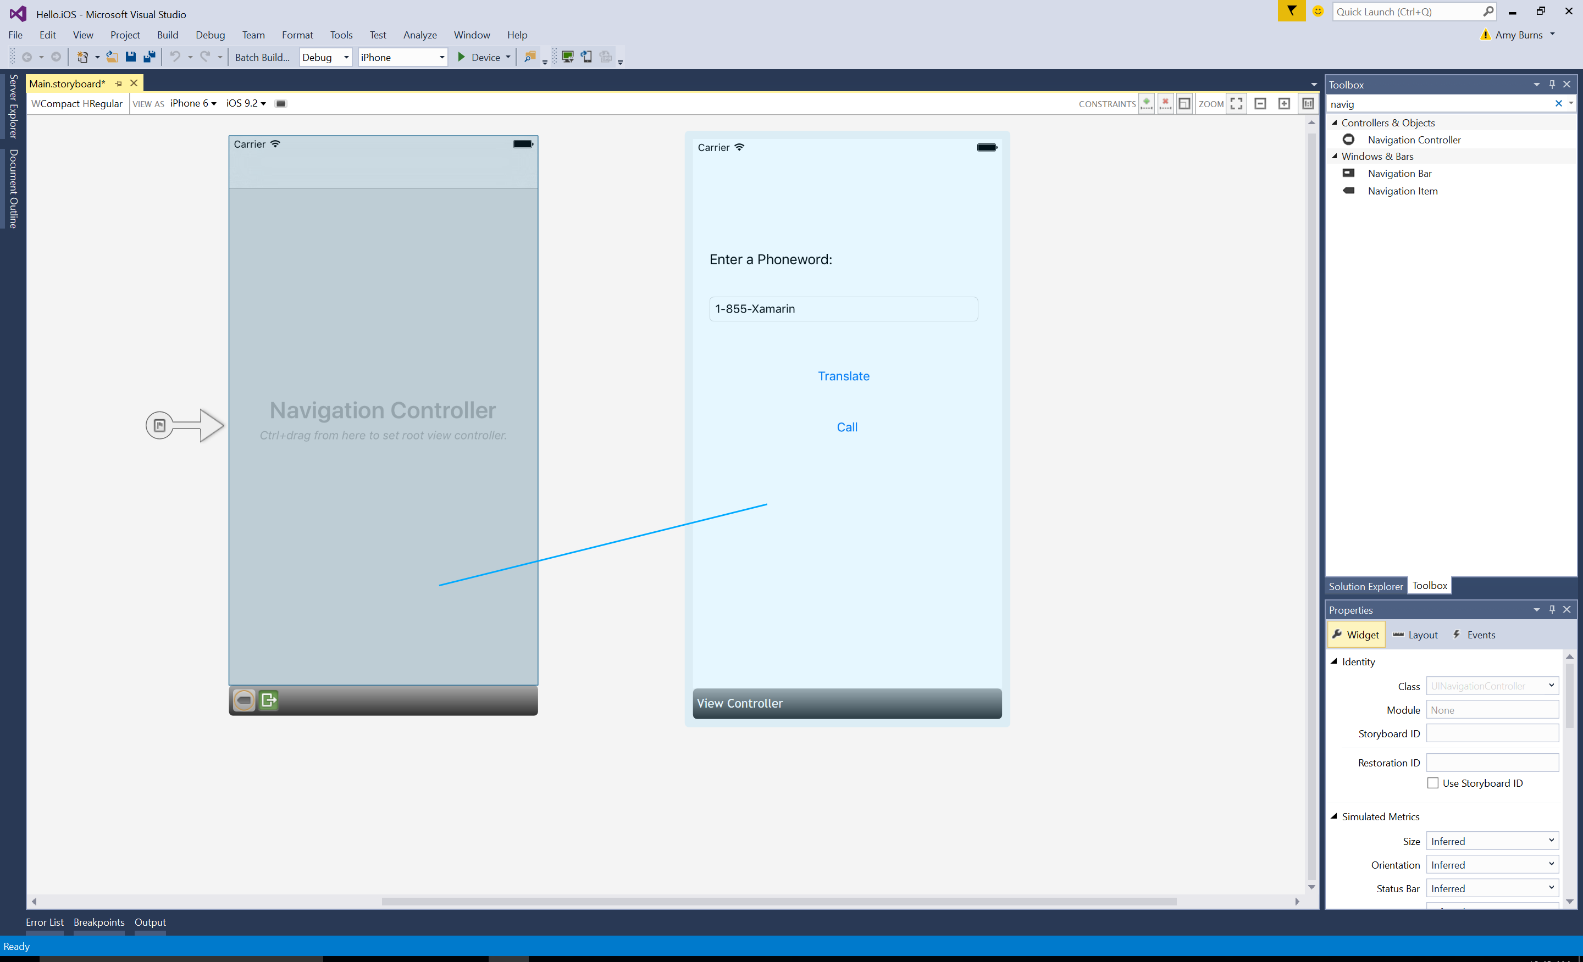Open the Debug configuration dropdown

(x=324, y=57)
